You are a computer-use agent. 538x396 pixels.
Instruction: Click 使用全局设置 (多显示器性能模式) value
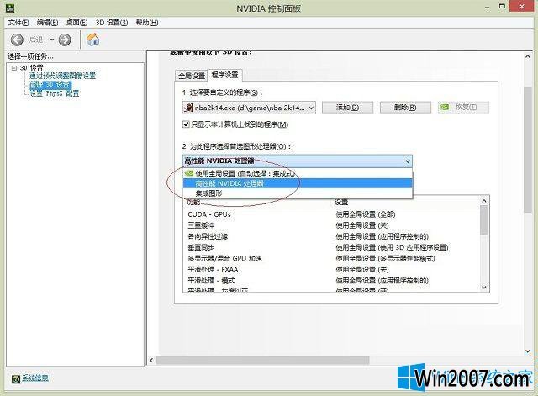[x=385, y=258]
